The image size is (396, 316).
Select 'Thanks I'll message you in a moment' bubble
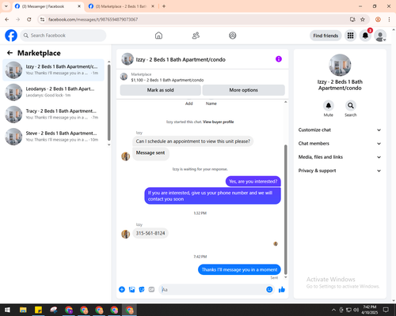point(239,269)
